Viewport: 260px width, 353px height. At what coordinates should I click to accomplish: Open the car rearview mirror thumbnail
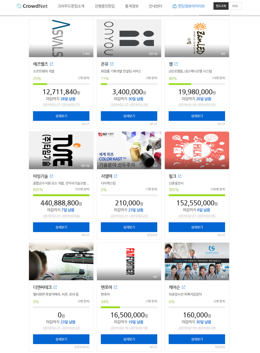[61, 261]
